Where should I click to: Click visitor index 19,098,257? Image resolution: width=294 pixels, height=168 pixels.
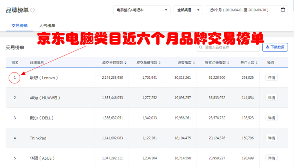tap(183, 98)
